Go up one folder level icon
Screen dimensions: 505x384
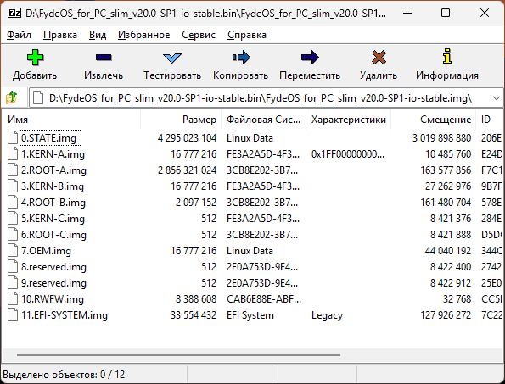12,97
